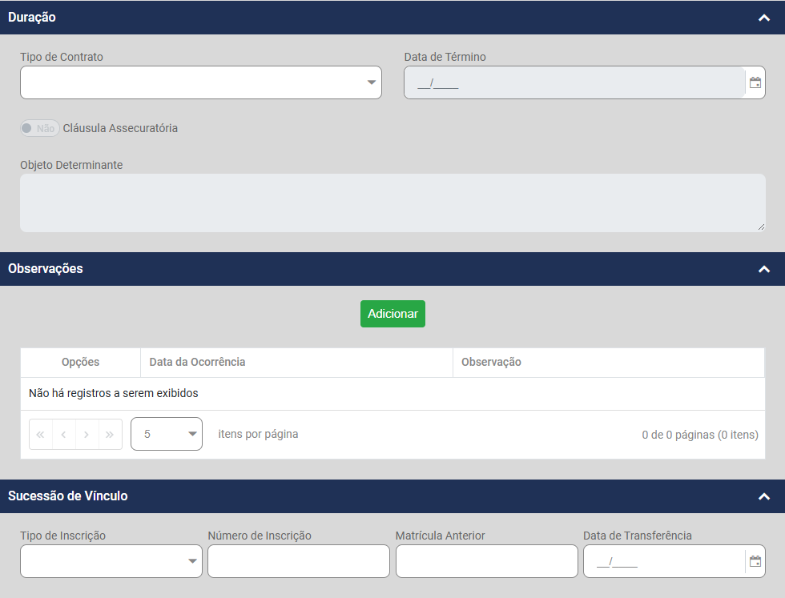Click the Data da Ocorrência column header
The image size is (785, 598).
click(297, 363)
